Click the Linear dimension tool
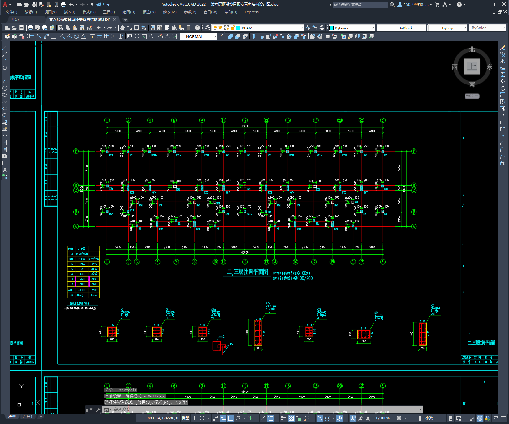This screenshot has height=424, width=509. coord(32,36)
